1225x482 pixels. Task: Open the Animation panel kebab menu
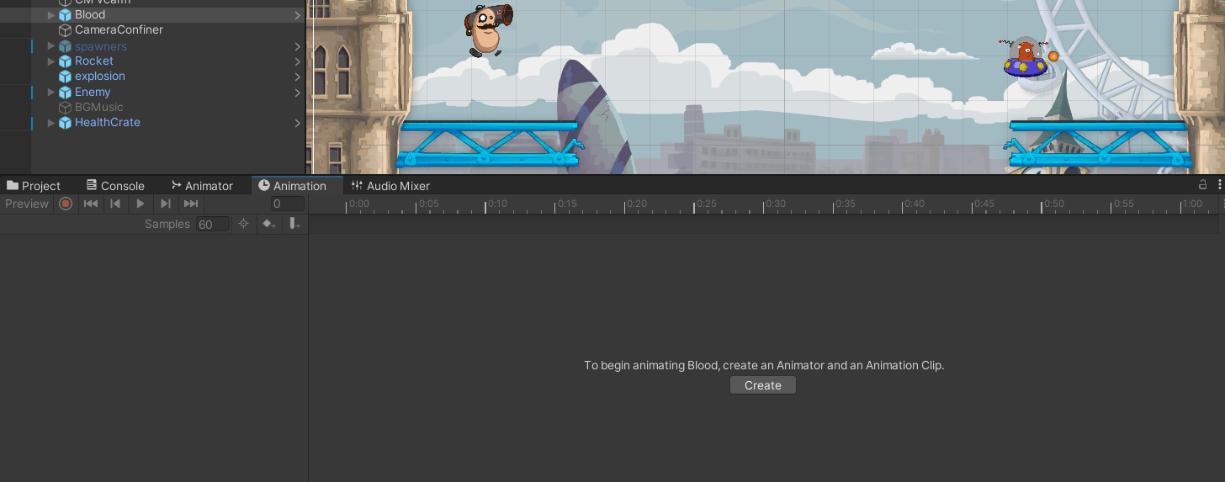1219,184
